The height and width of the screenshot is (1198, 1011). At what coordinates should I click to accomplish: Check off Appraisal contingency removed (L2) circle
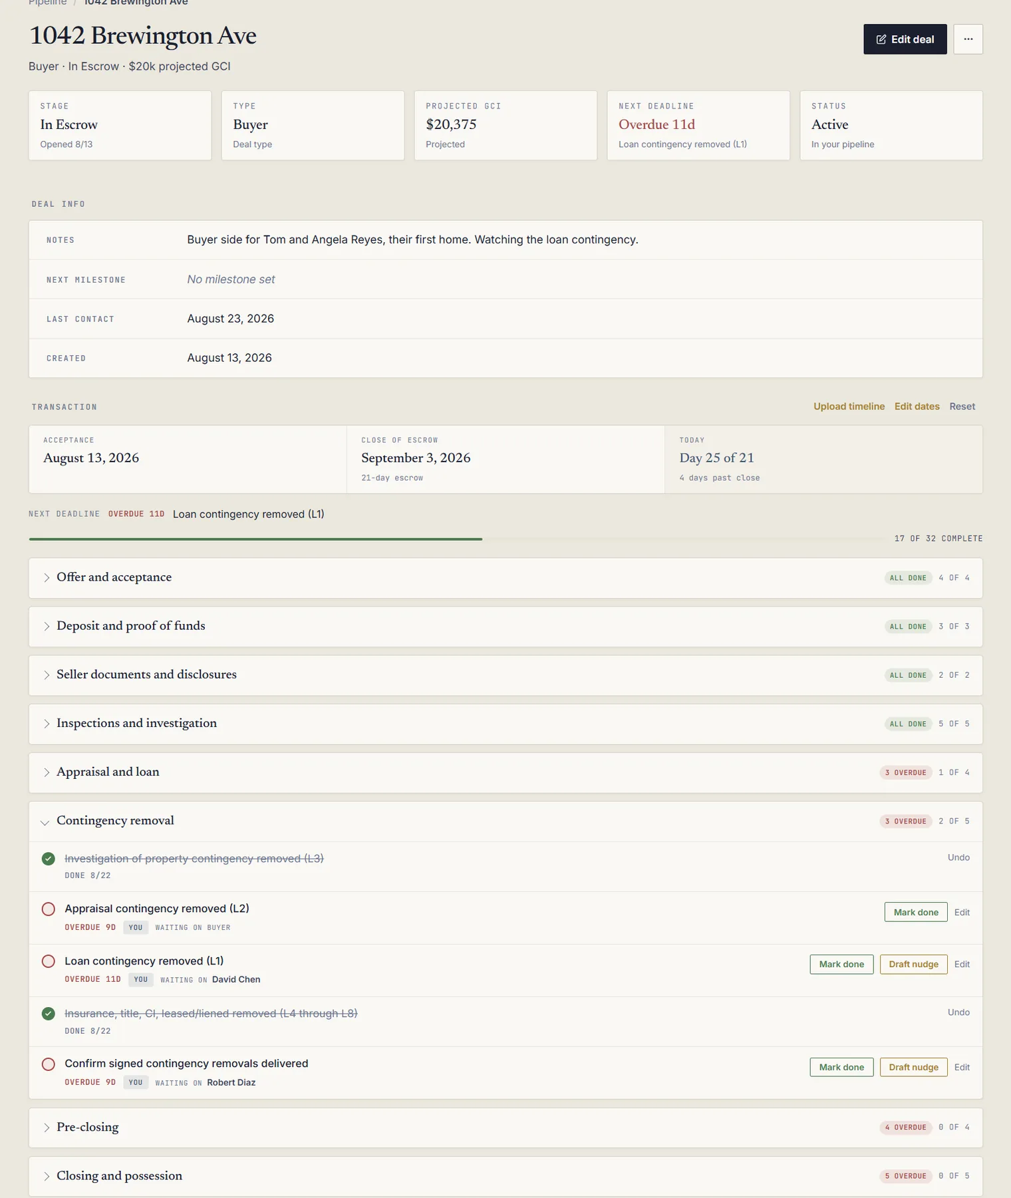point(48,909)
